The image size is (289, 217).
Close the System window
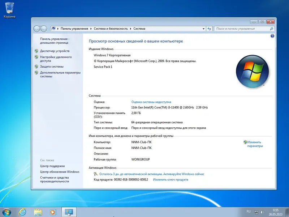[270, 22]
